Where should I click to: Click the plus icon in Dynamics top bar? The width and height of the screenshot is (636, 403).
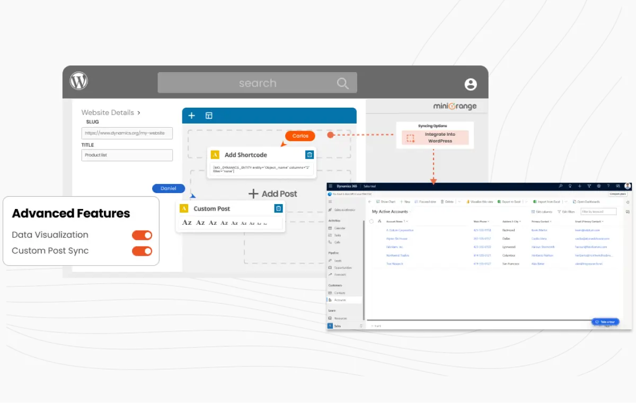pyautogui.click(x=580, y=186)
